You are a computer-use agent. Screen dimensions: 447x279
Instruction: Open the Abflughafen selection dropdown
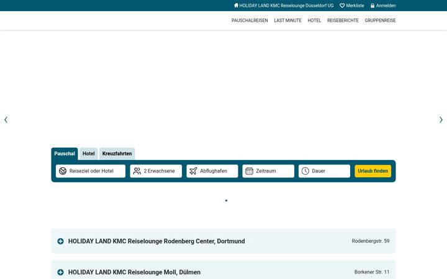[212, 171]
